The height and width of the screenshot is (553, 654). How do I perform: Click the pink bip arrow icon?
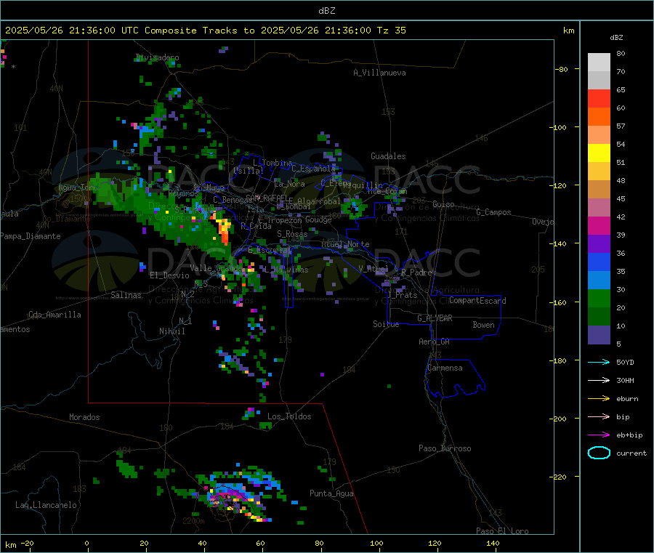tap(599, 416)
